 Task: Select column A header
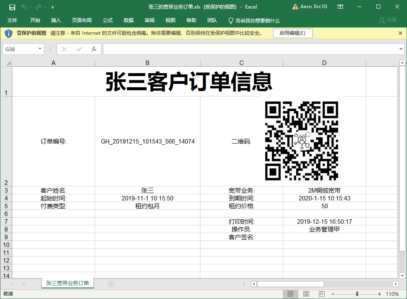click(x=53, y=63)
